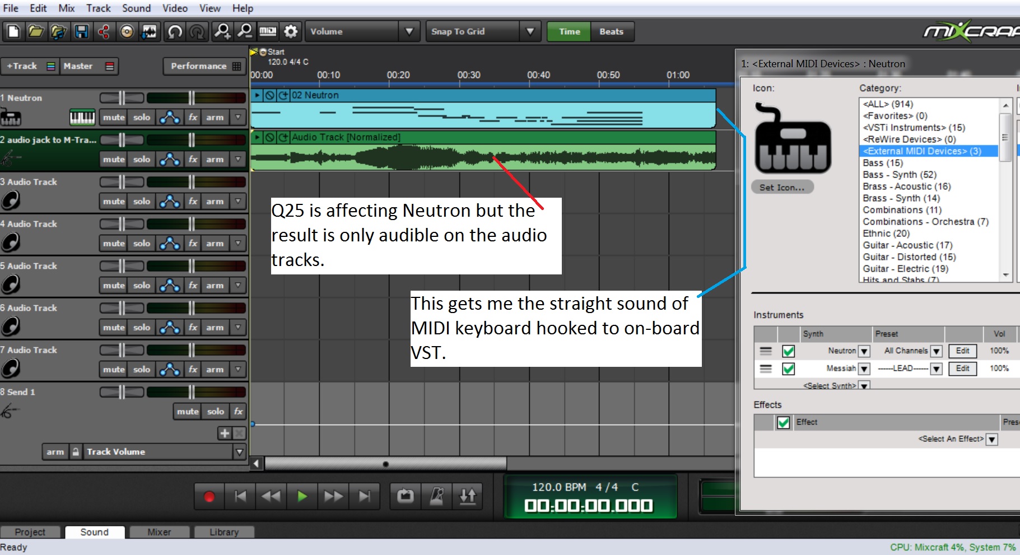Click the mute clip icon on Audio Track clip
This screenshot has height=555, width=1020.
(270, 137)
